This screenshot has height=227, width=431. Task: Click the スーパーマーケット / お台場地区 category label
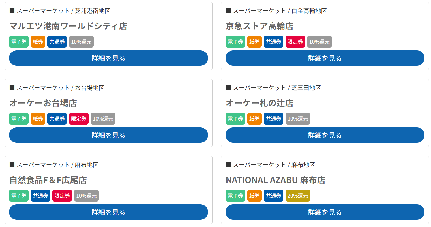57,88
